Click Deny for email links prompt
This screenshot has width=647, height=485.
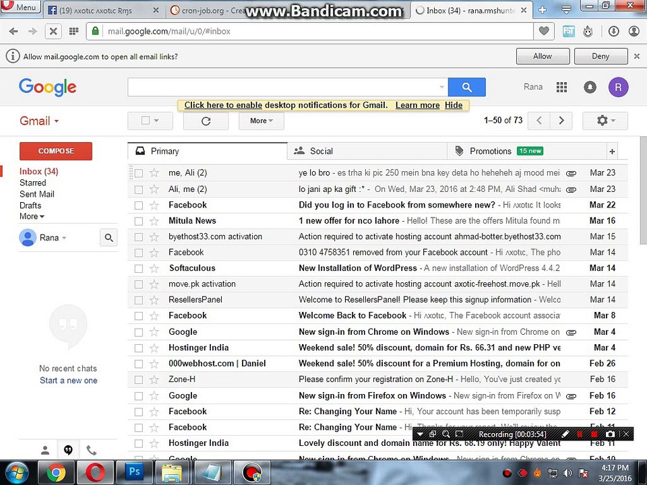pos(600,56)
